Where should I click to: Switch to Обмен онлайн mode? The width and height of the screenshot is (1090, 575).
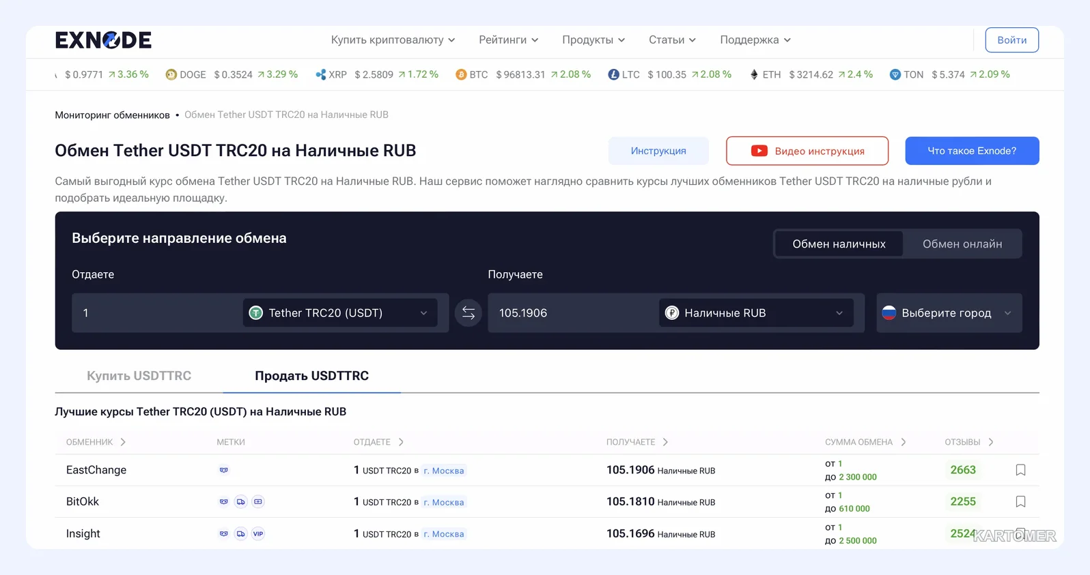[962, 244]
